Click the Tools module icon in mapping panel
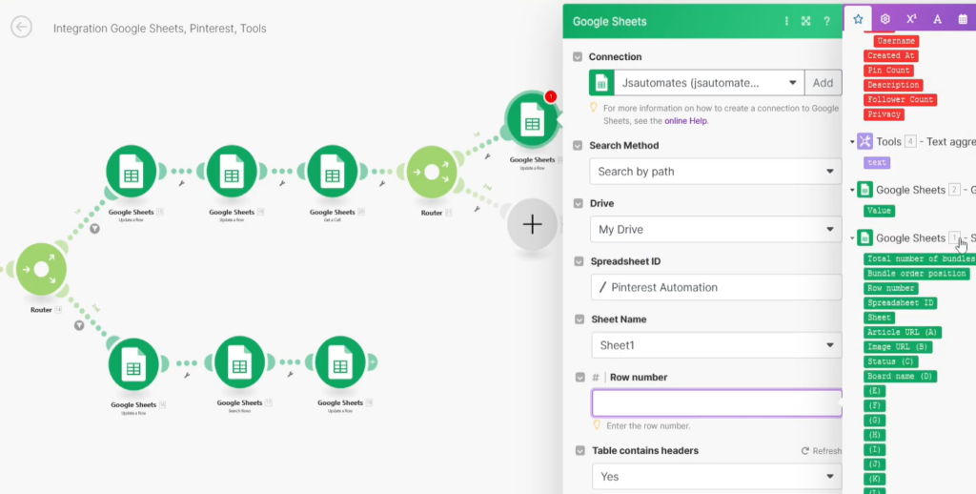Screen dimensions: 976x494 pyautogui.click(x=864, y=141)
